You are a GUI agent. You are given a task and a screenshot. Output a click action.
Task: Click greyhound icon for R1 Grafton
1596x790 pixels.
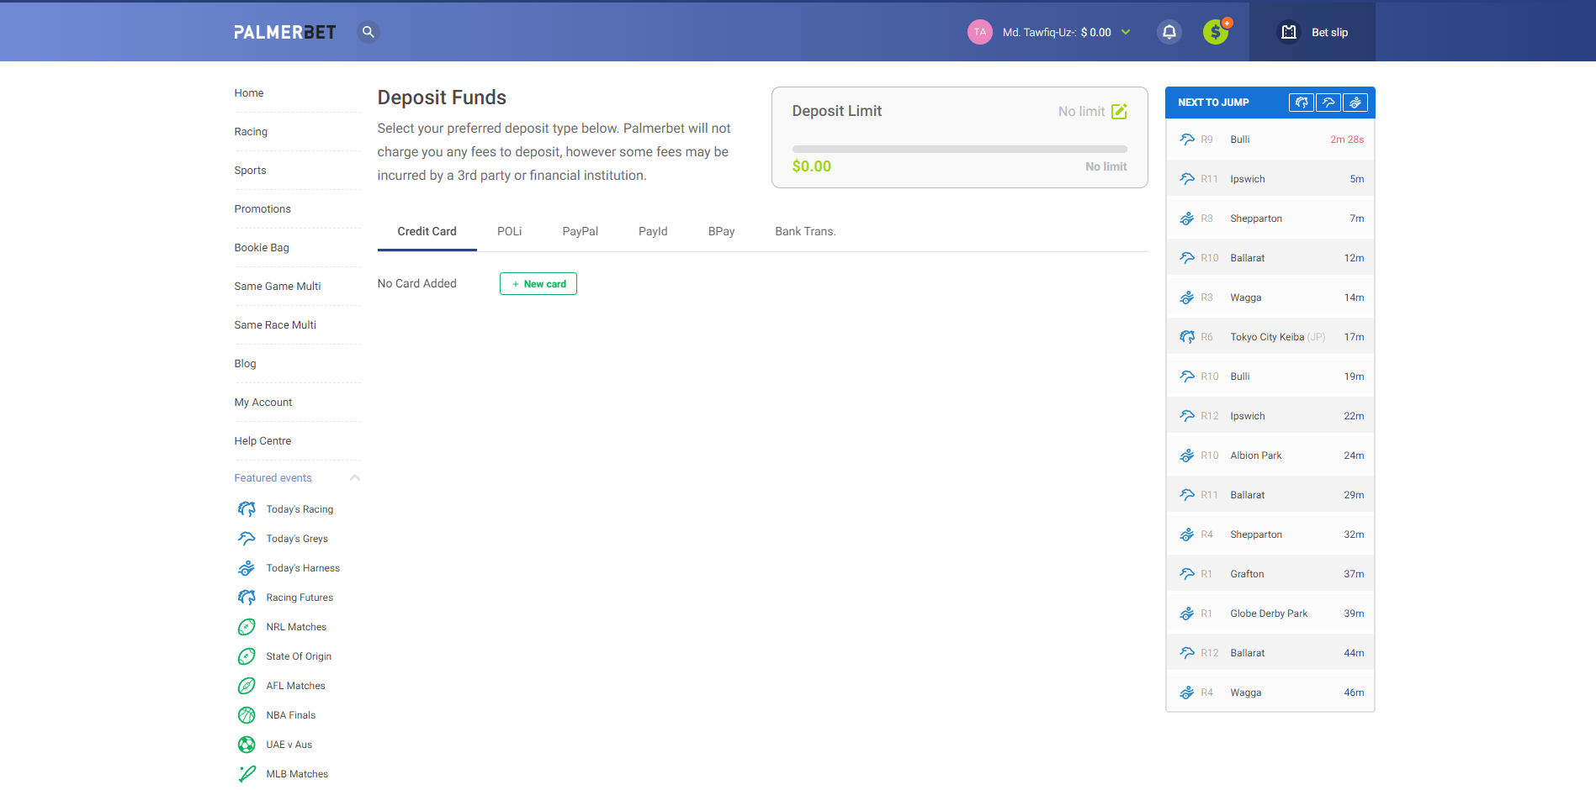coord(1187,574)
